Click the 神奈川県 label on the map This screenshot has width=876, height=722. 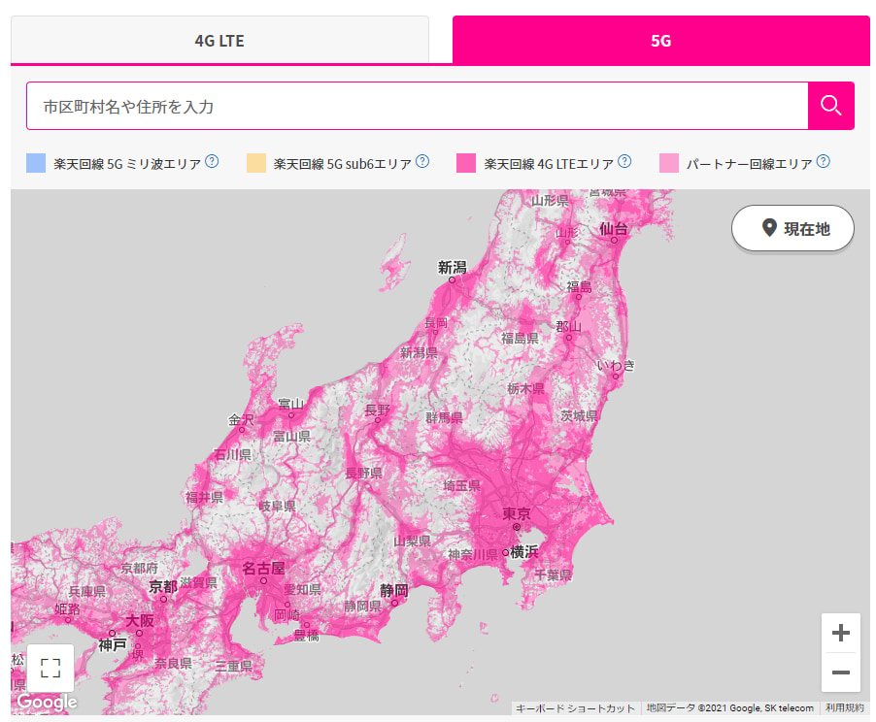tap(473, 554)
